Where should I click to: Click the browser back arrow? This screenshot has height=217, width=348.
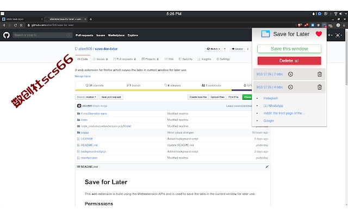[4, 25]
